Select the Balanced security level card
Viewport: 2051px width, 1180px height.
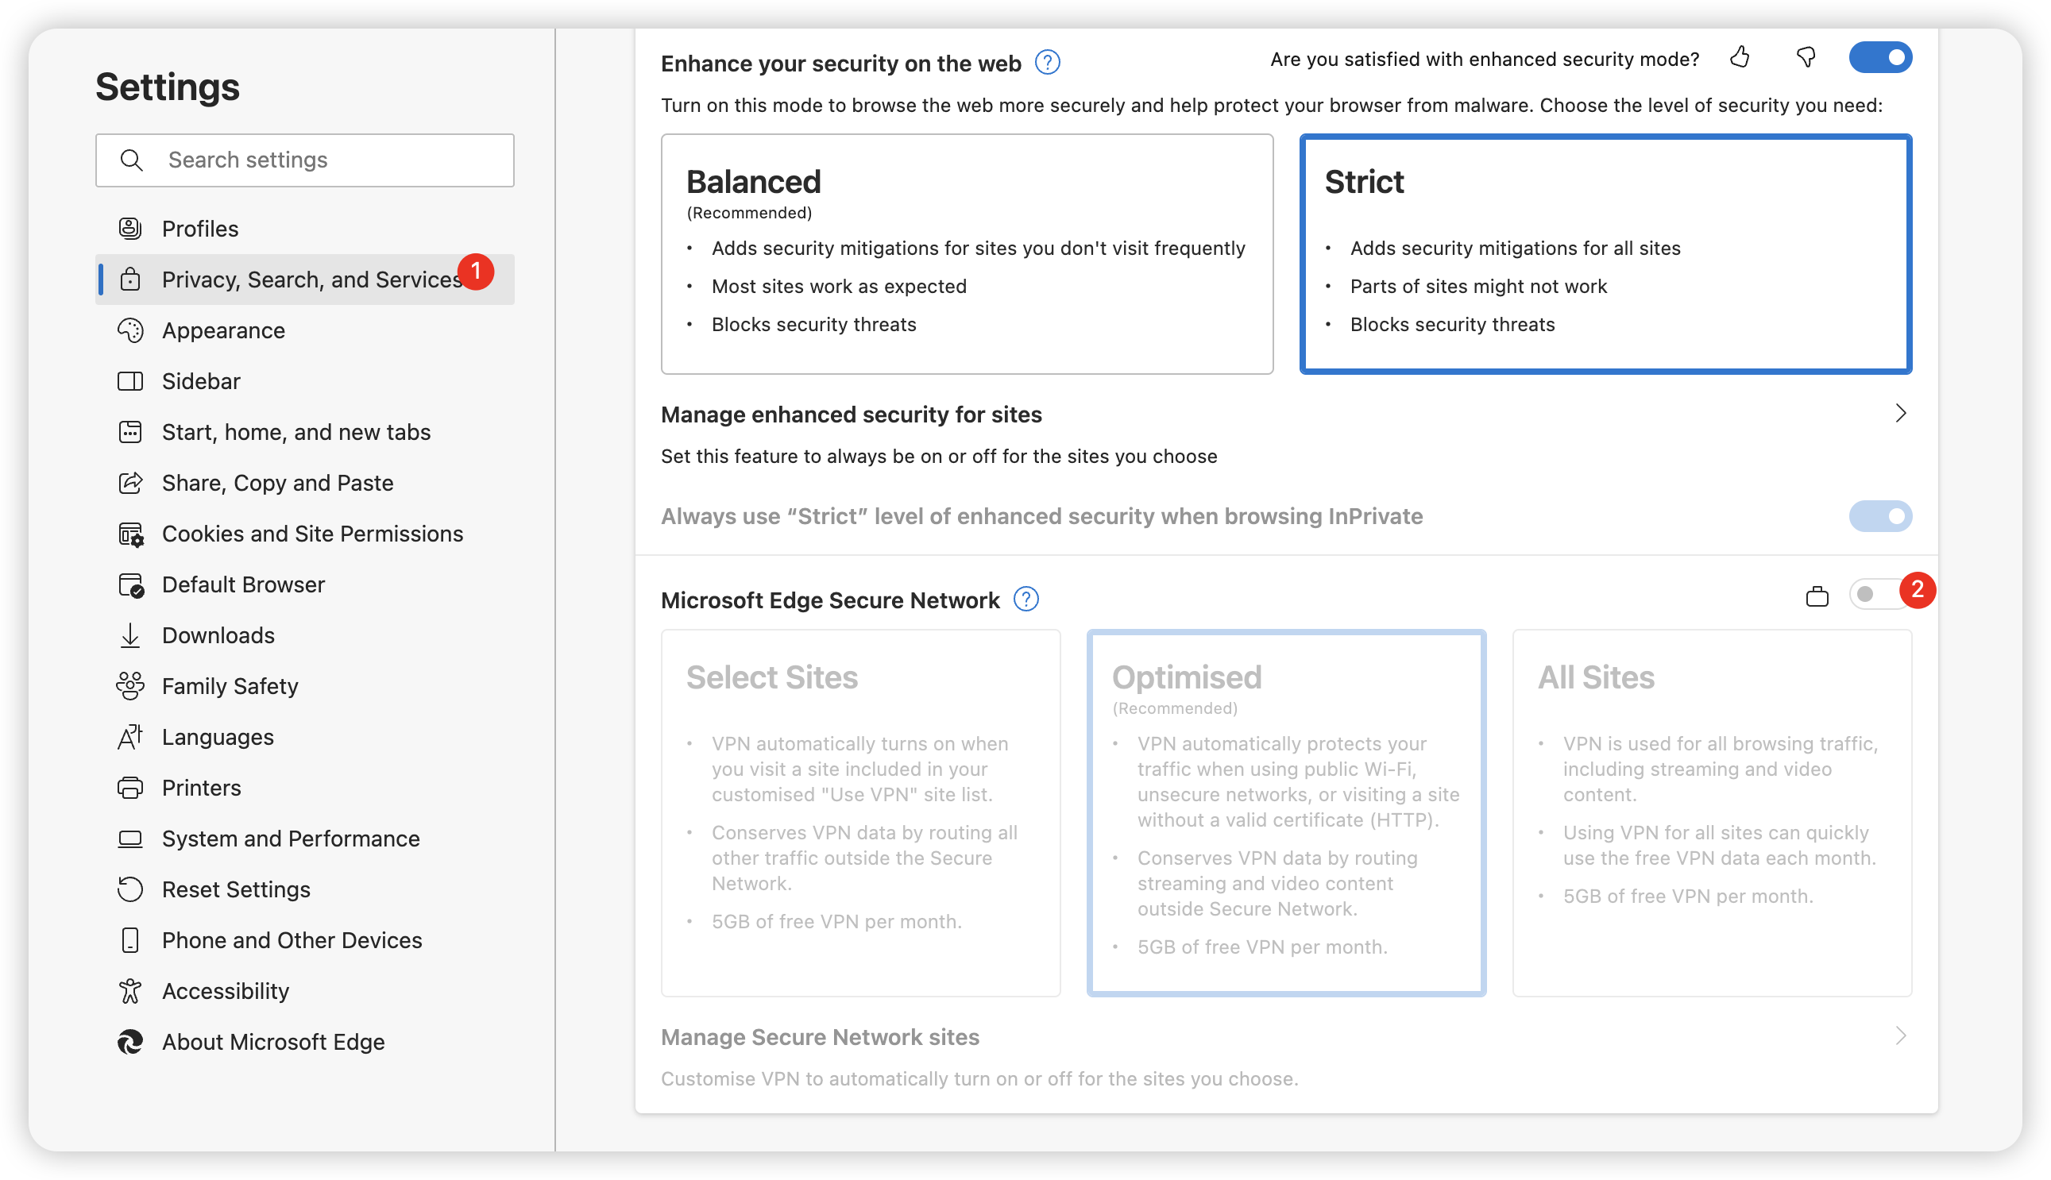966,254
